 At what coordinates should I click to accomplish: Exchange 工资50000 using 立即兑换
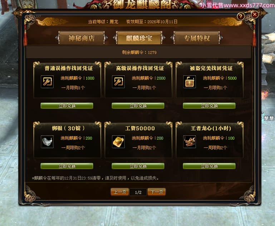(138, 166)
